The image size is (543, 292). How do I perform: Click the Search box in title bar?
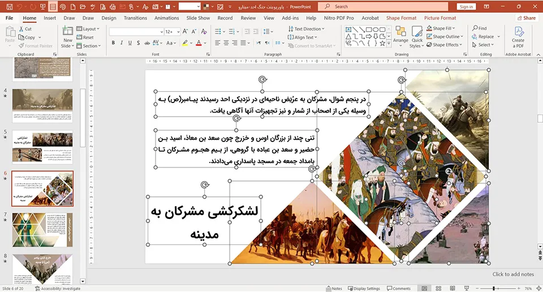pyautogui.click(x=383, y=7)
